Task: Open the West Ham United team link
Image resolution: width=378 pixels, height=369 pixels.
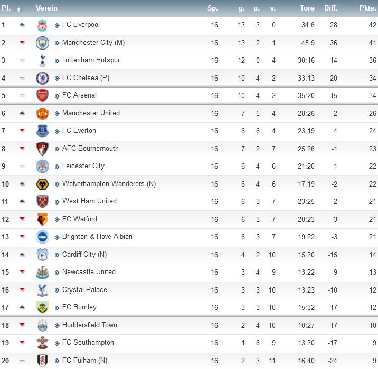Action: 89,201
